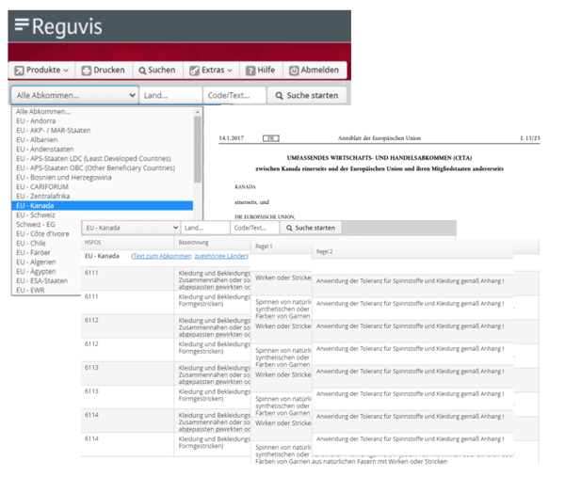Select EU - Kanada in the list
The width and height of the screenshot is (565, 477).
coord(102,205)
